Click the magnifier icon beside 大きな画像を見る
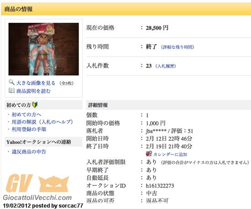Image resolution: width=251 pixels, height=209 pixels. pos(11,82)
